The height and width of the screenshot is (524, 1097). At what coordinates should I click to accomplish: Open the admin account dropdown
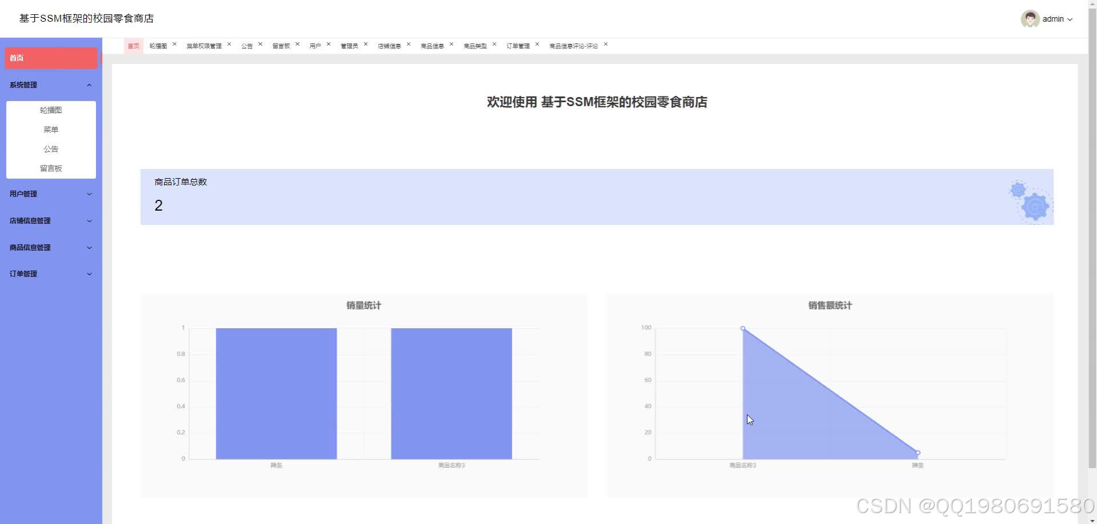(1071, 18)
